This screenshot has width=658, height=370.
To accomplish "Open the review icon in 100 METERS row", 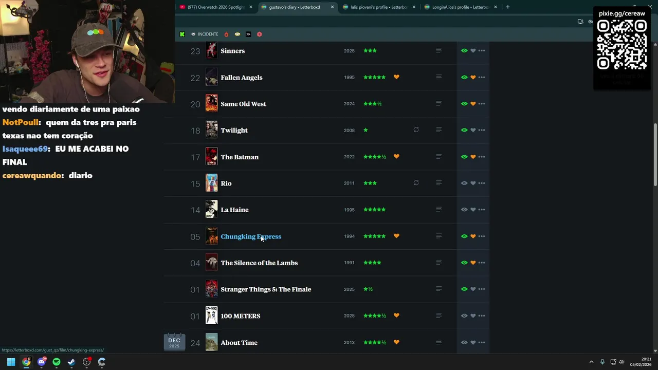I will pyautogui.click(x=438, y=316).
